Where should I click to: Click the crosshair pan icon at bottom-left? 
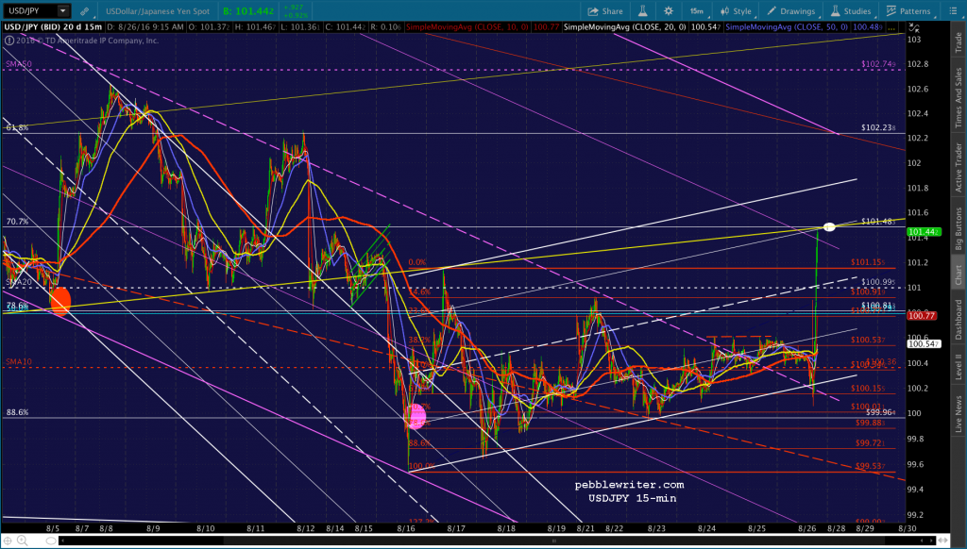pyautogui.click(x=8, y=541)
